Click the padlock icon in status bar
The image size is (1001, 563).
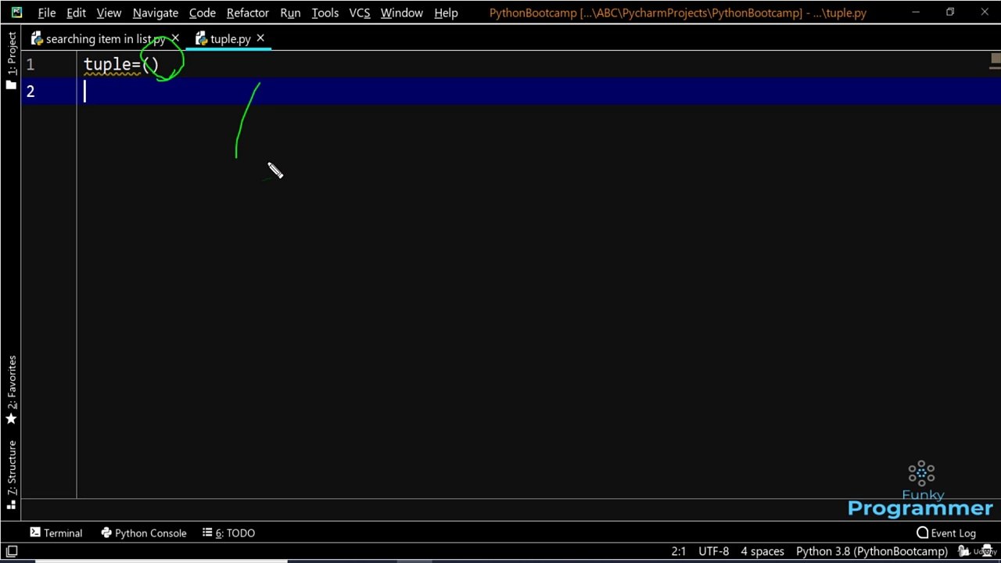click(x=963, y=552)
